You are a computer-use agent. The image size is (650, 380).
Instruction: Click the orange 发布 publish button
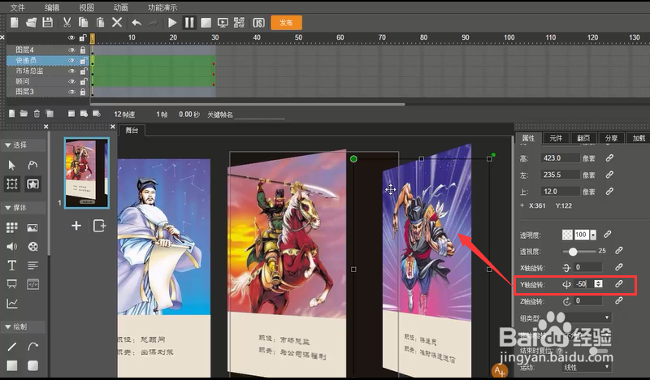click(287, 23)
